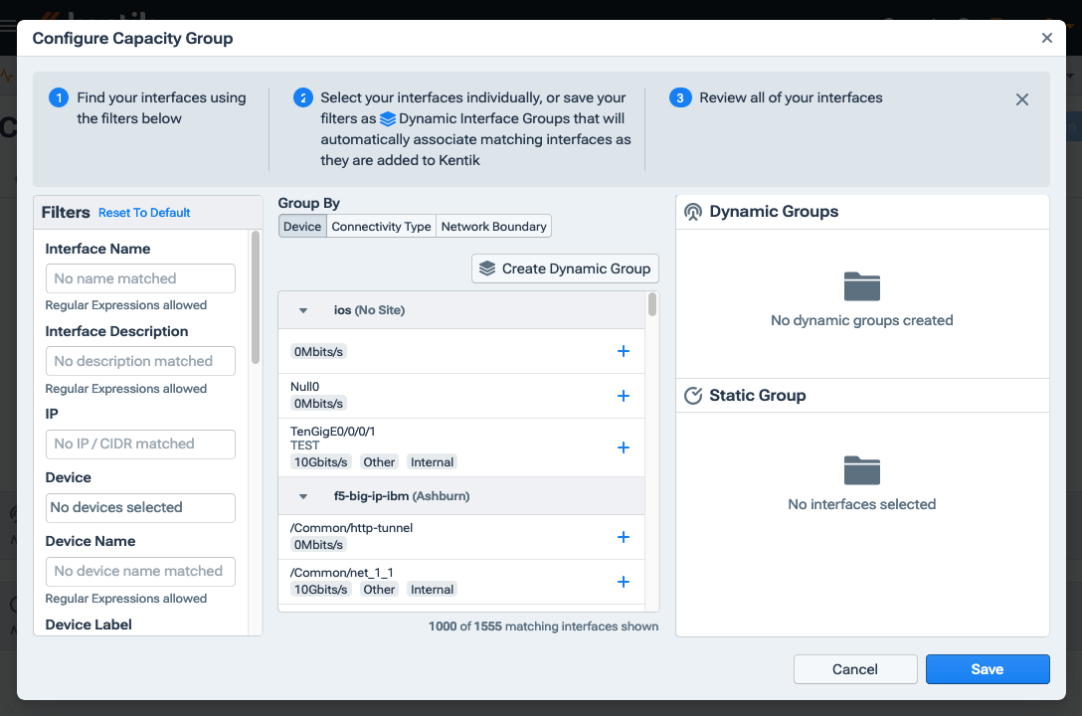Collapse the f5-big-ip-ibm (Ashburn) group
This screenshot has width=1082, height=716.
pos(302,495)
